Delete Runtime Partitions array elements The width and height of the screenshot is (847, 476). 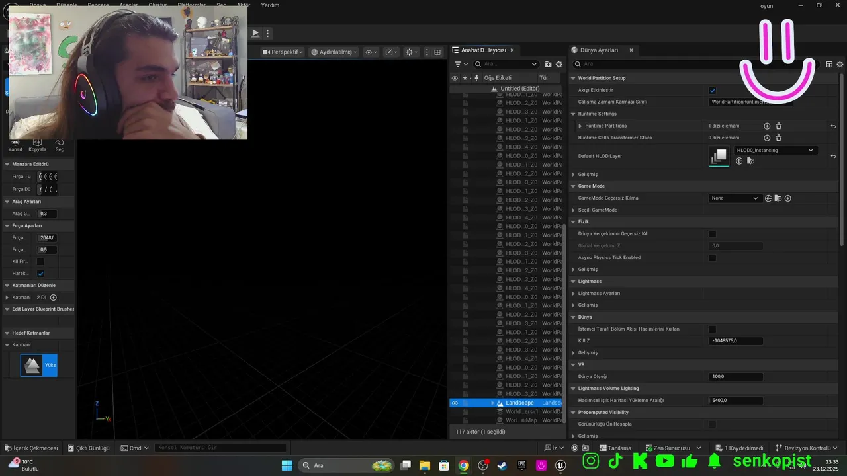779,126
